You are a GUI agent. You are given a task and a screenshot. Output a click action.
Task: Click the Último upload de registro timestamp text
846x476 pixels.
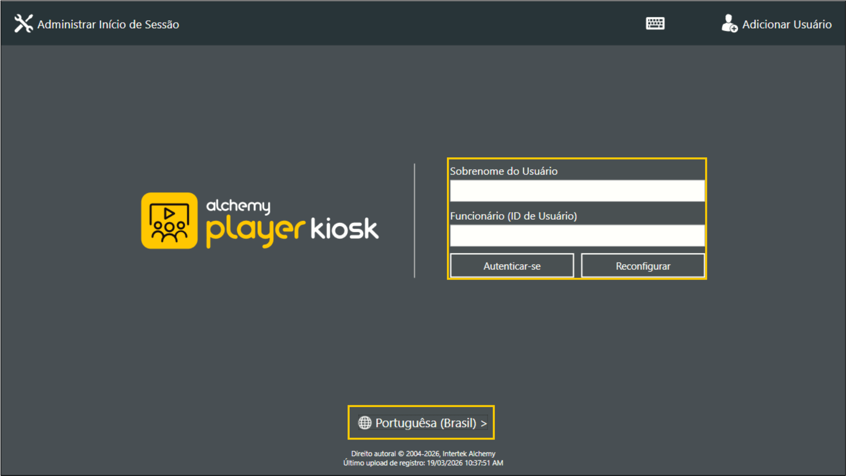pos(422,463)
